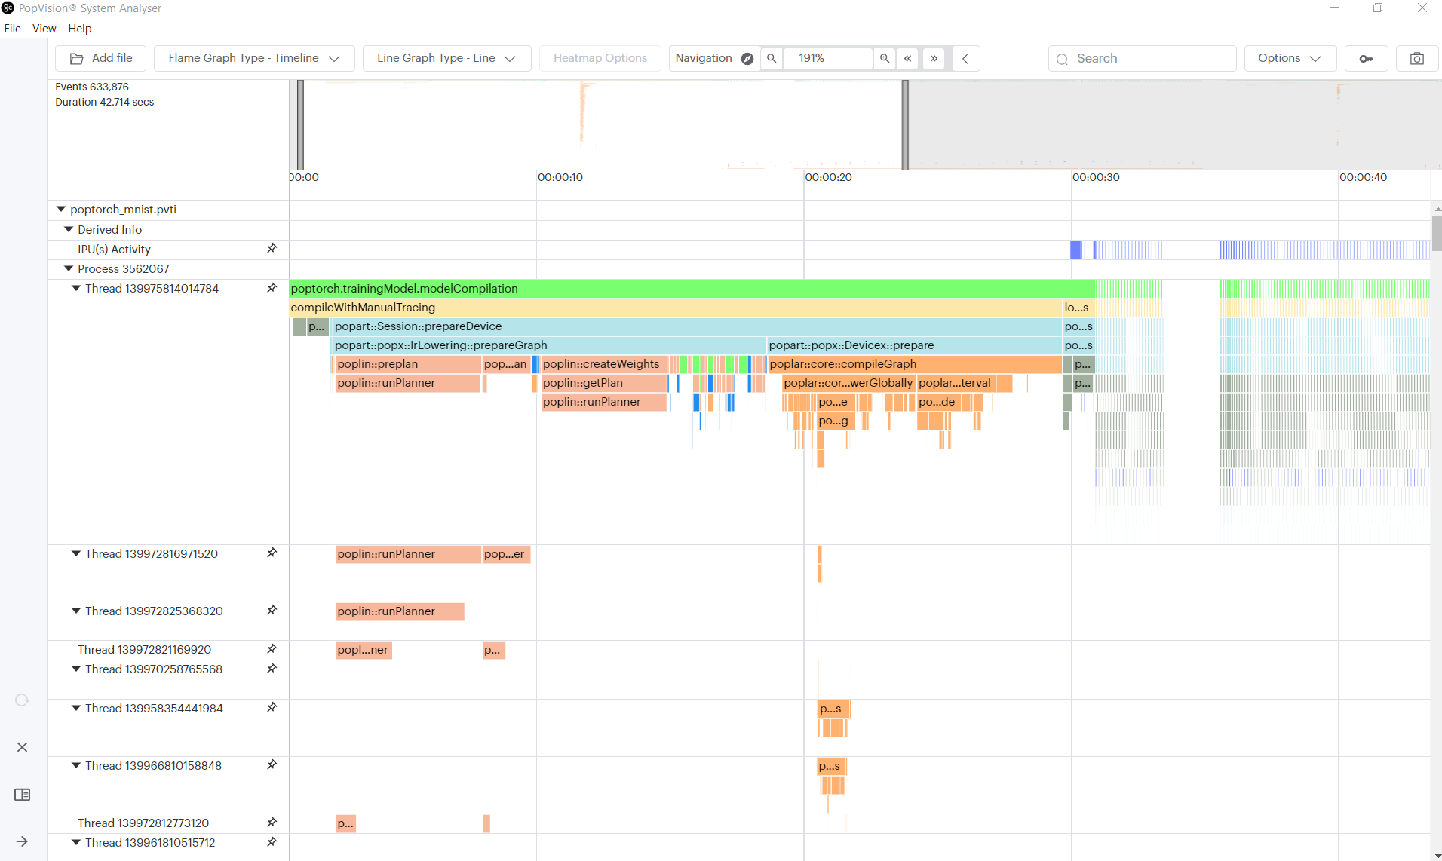This screenshot has width=1442, height=861.
Task: Click the key icon button
Action: coord(1366,58)
